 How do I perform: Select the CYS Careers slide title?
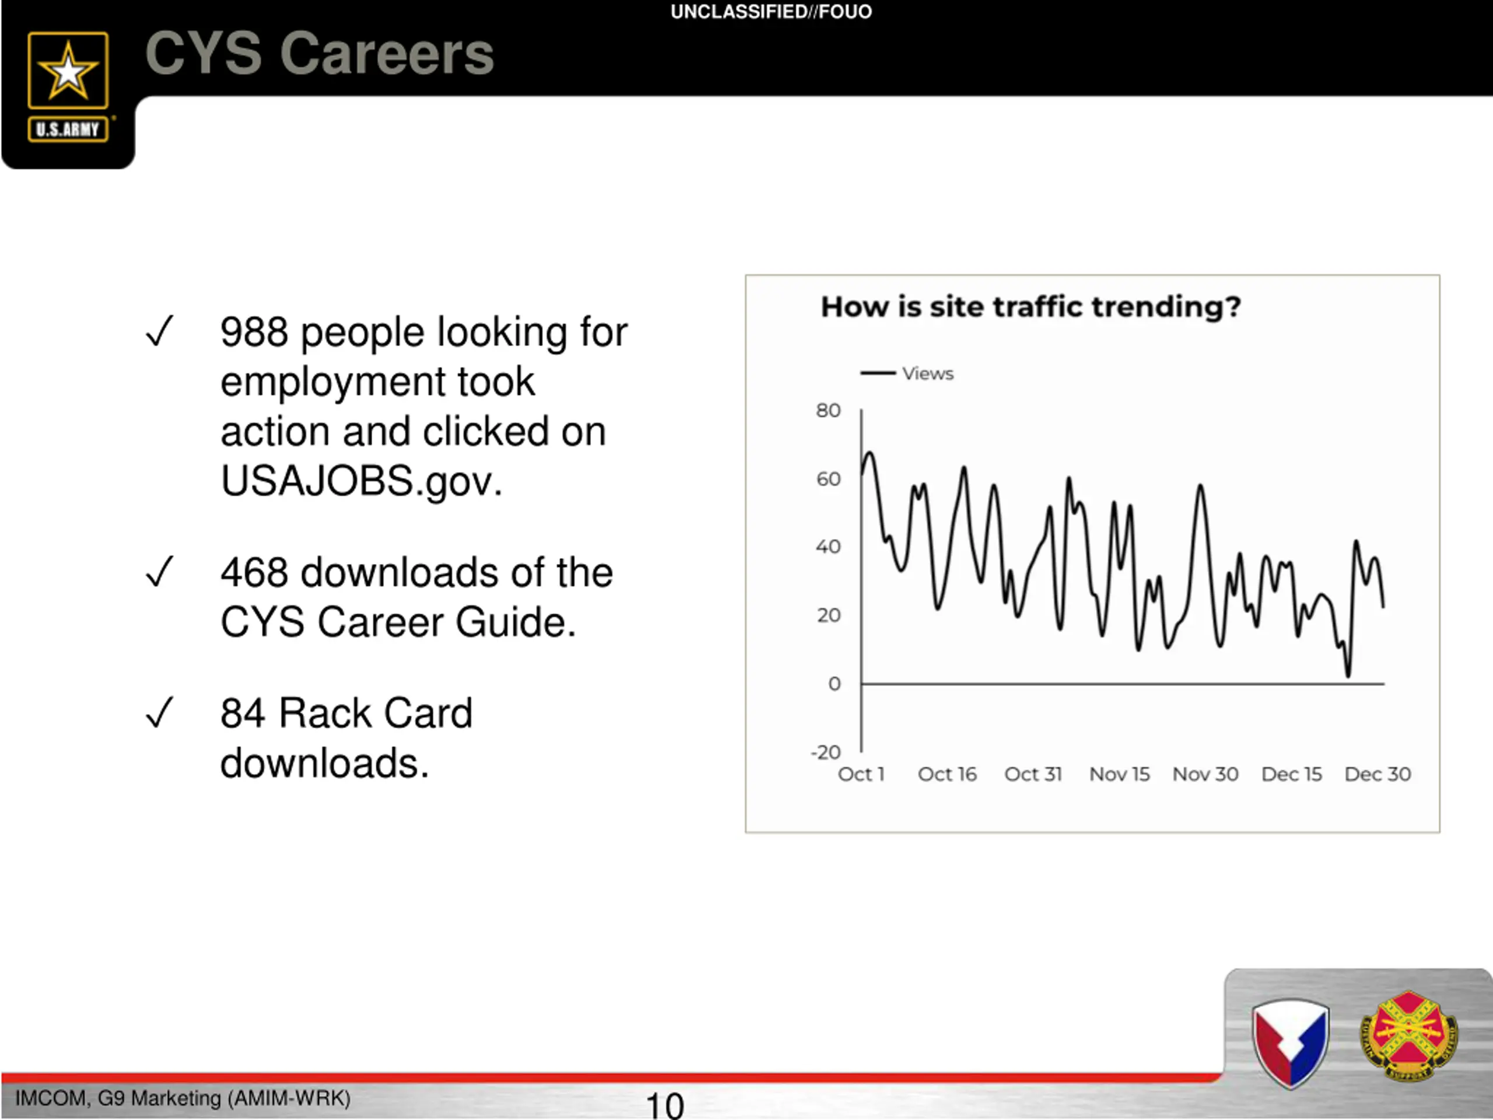[320, 53]
